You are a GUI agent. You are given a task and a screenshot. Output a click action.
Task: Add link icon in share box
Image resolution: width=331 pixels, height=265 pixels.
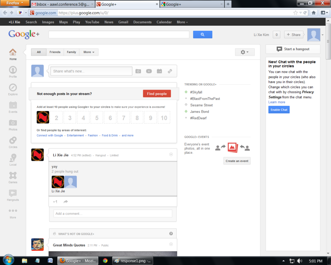pyautogui.click(x=170, y=71)
